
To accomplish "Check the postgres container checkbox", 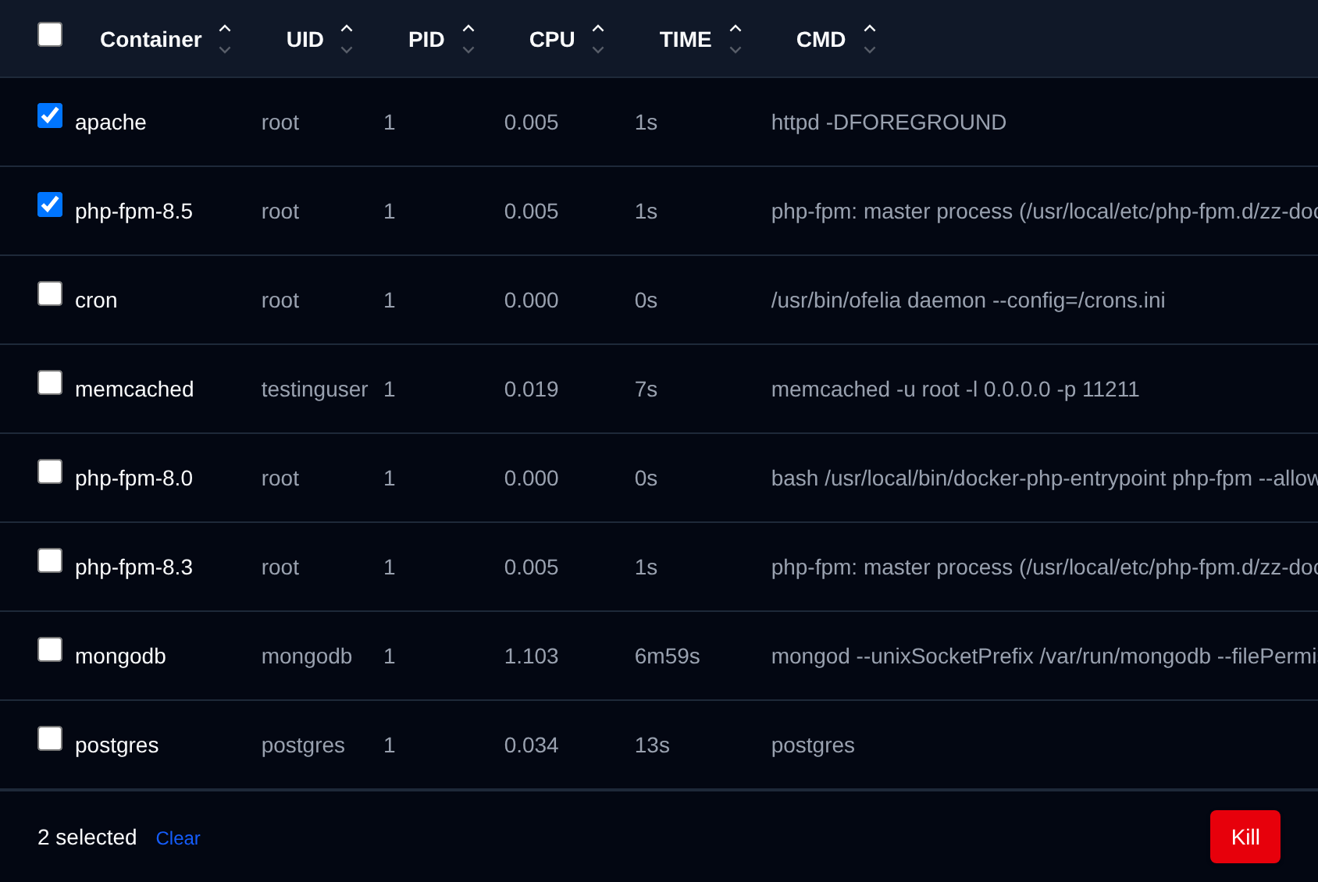I will tap(50, 738).
